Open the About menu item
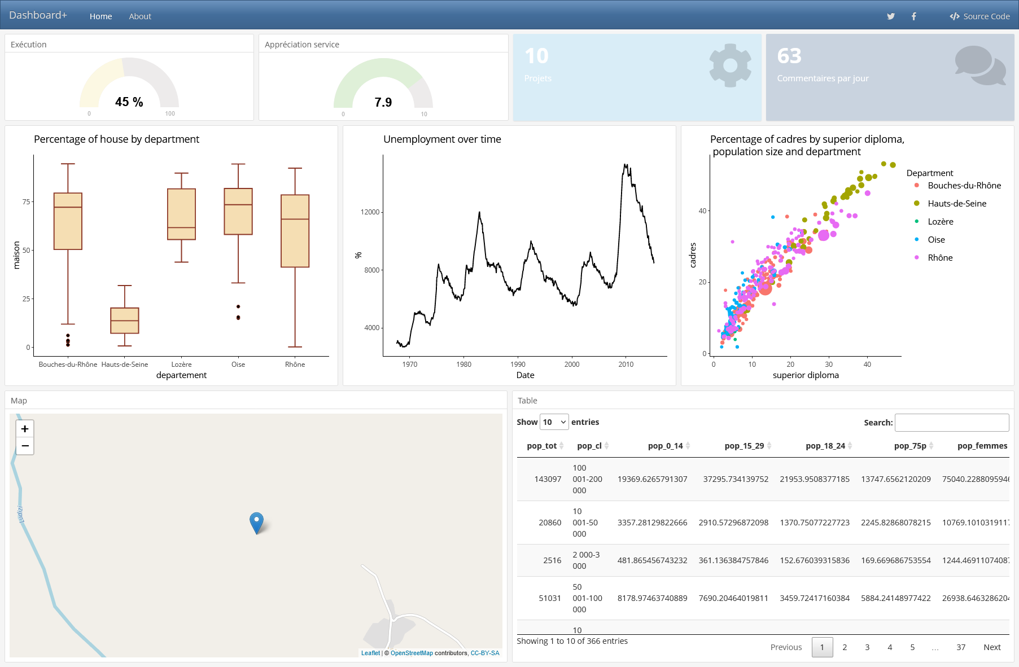Viewport: 1019px width, 667px height. [140, 16]
